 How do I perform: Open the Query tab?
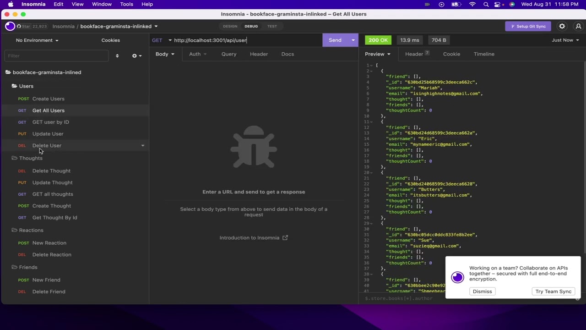coord(229,54)
